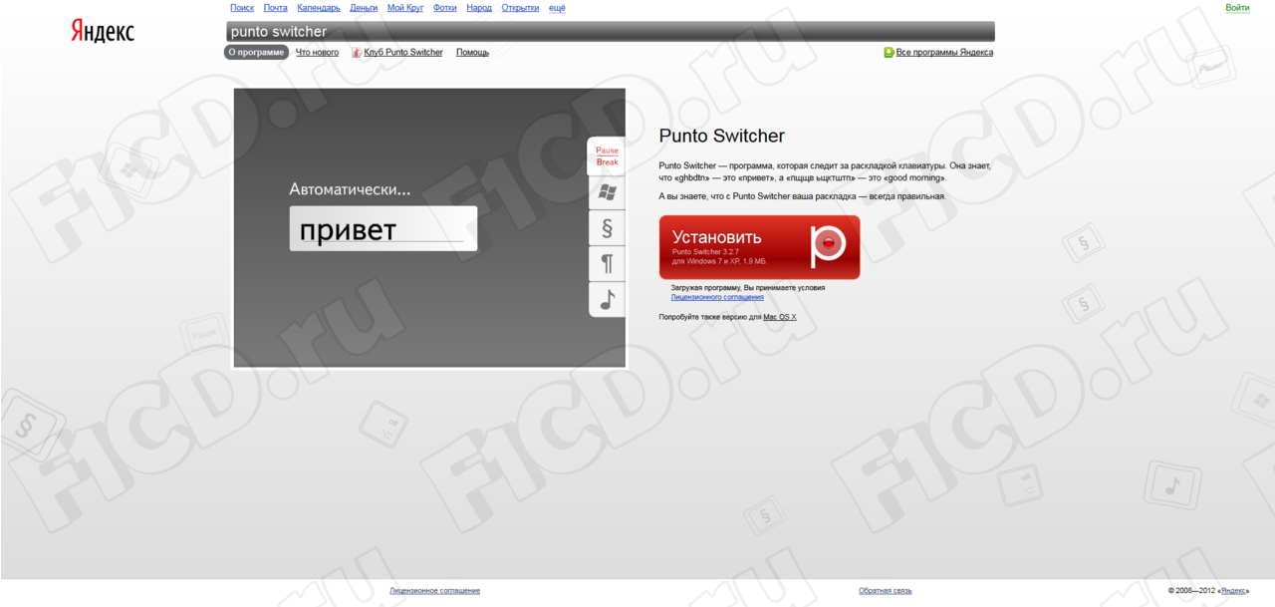Open the Народ link

pos(479,8)
